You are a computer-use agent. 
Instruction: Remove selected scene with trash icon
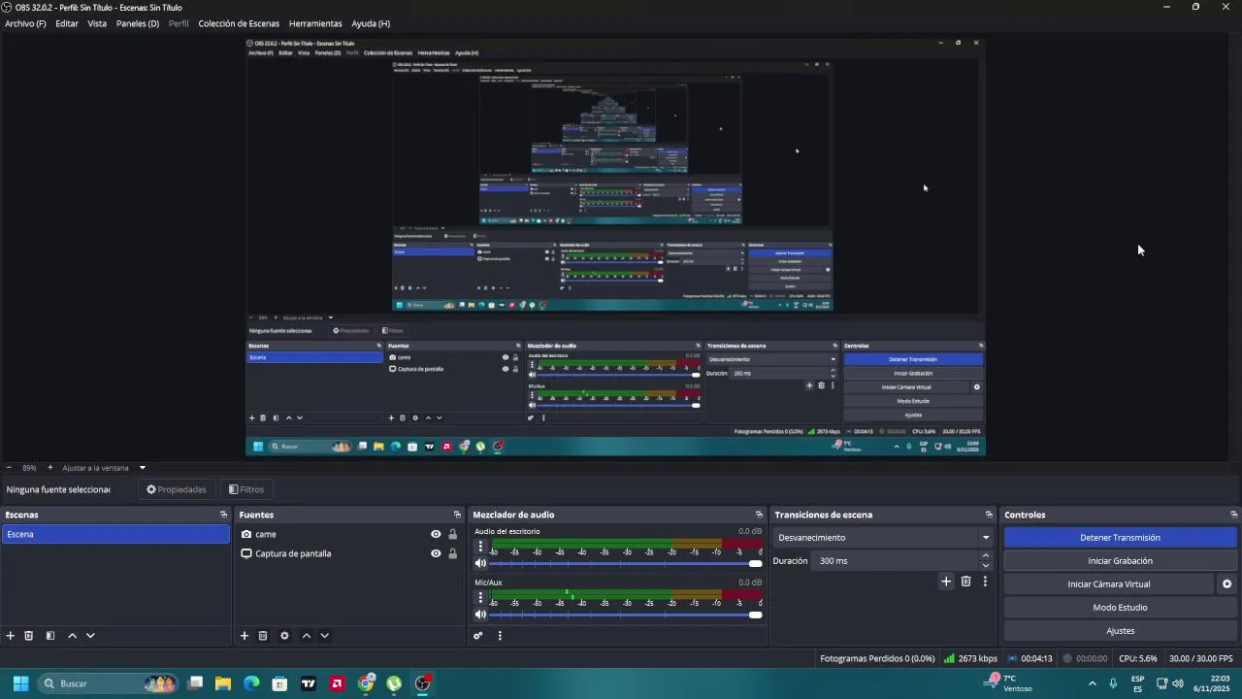[x=29, y=636]
